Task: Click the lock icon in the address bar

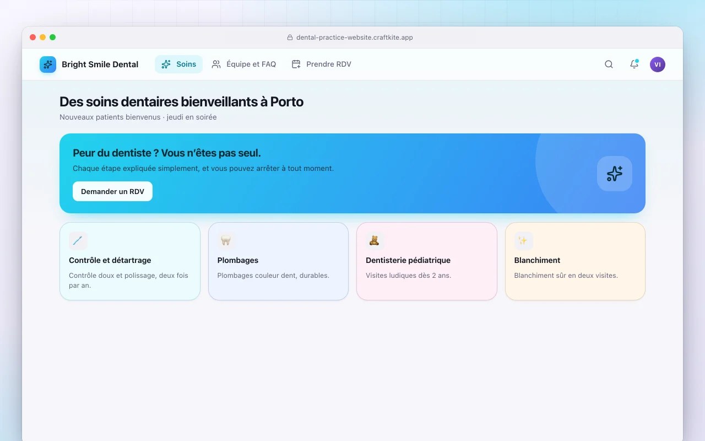Action: click(290, 37)
